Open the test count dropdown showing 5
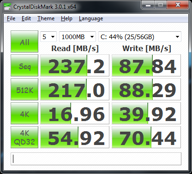 click(48, 37)
